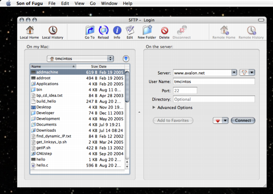The image size is (273, 194).
Task: Click the Development folder icon
Action: (x=33, y=119)
